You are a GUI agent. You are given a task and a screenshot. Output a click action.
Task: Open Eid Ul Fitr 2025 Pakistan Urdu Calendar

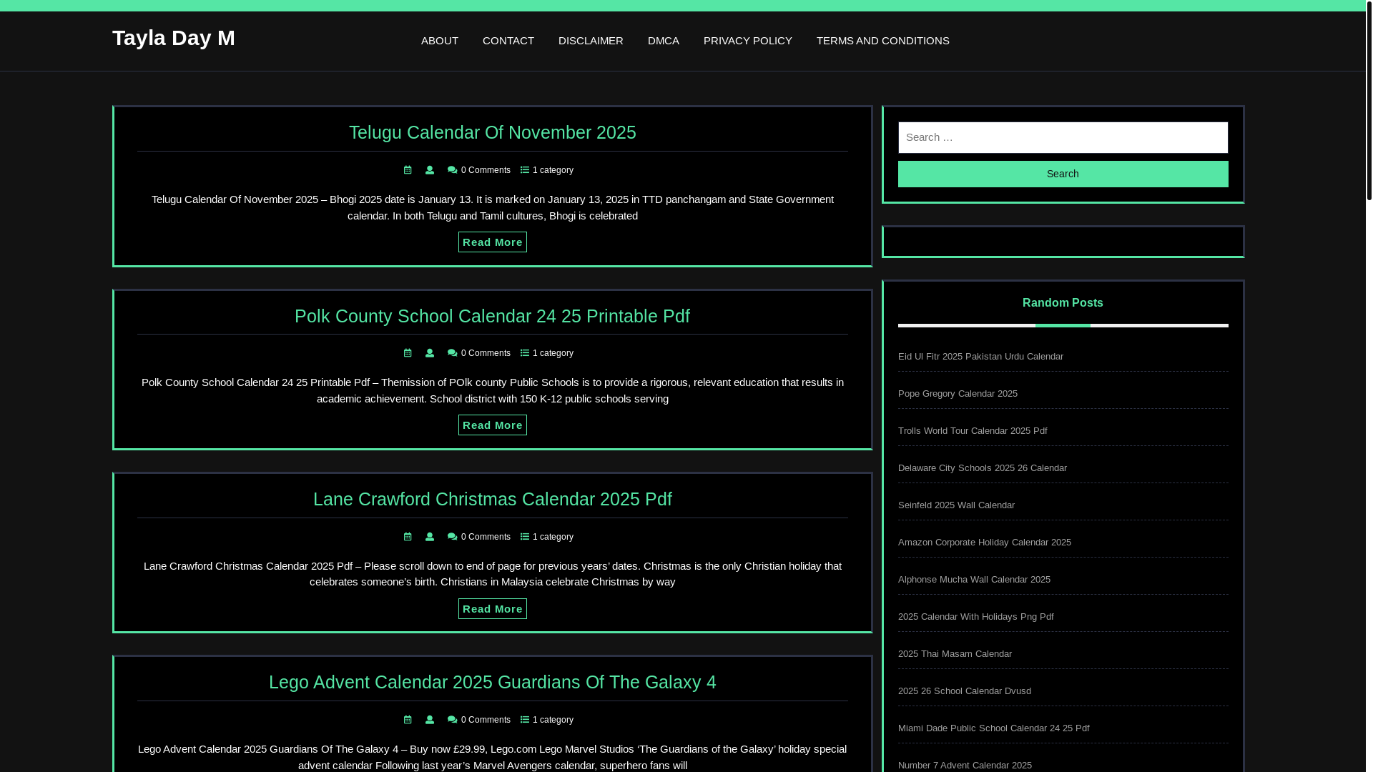[980, 357]
